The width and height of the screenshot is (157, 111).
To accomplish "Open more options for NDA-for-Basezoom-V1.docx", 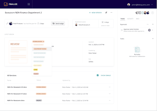I will 110,94.
